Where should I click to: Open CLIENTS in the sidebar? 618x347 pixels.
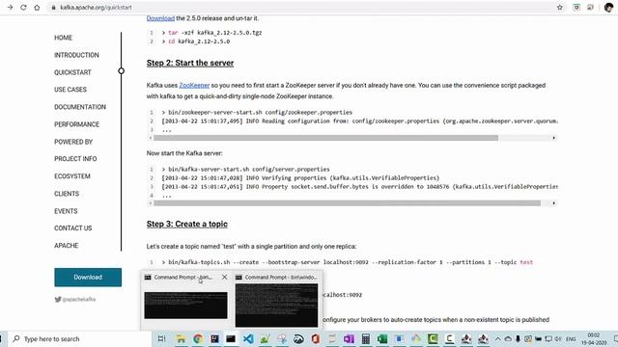(x=67, y=194)
